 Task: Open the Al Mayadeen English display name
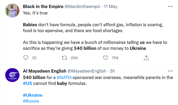44,71
